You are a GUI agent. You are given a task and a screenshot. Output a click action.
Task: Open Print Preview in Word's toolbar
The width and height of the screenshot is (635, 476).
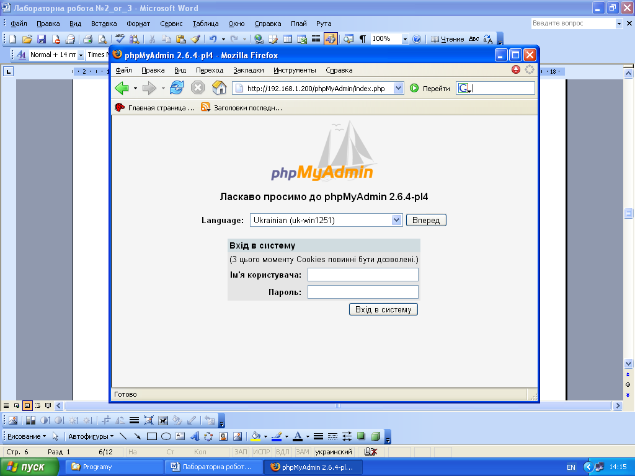pos(102,39)
